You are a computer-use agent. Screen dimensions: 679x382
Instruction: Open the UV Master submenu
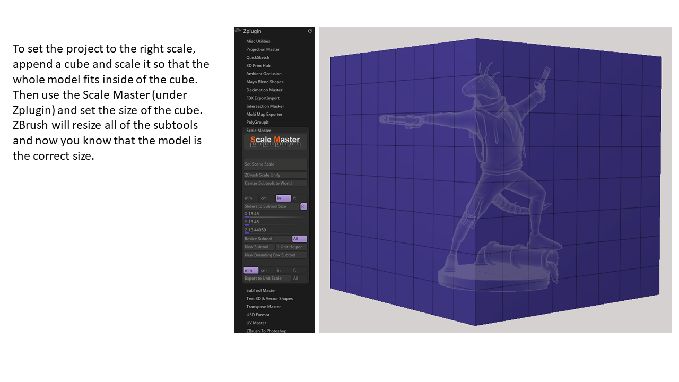pyautogui.click(x=256, y=323)
